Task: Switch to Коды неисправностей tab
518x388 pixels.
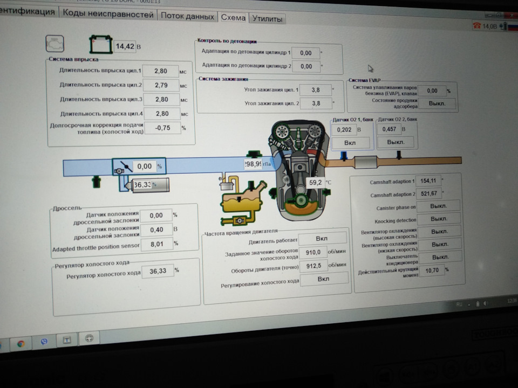Action: click(x=108, y=14)
